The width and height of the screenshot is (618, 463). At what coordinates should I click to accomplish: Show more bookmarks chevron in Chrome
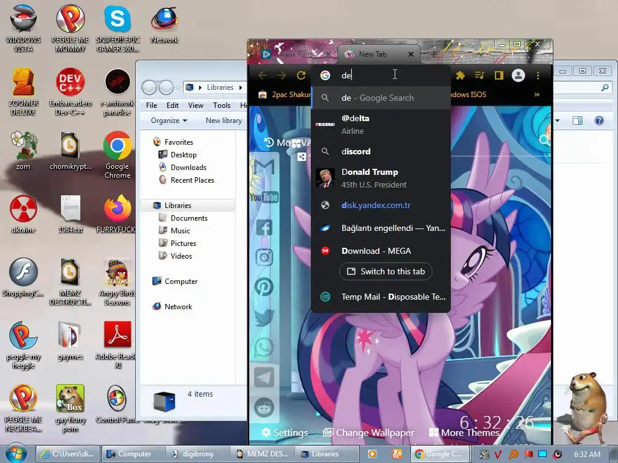pyautogui.click(x=537, y=95)
